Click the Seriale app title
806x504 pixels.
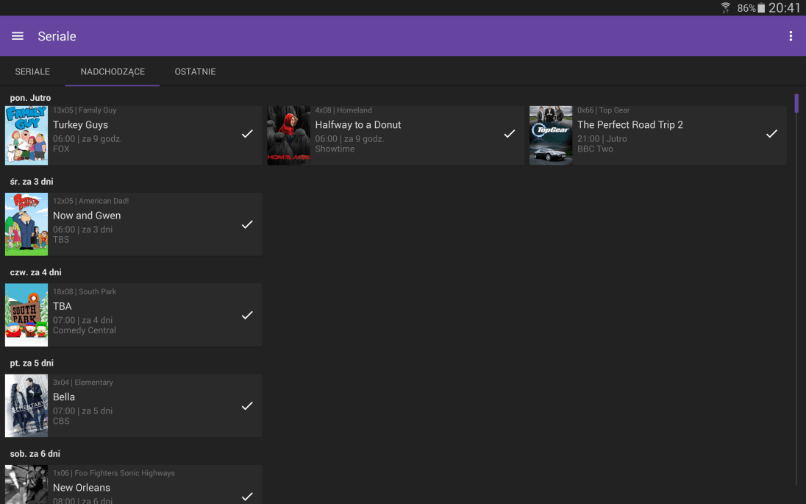pos(57,36)
